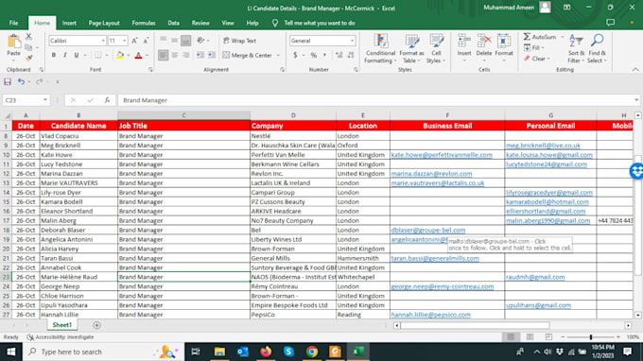The height and width of the screenshot is (361, 643).
Task: Click the Insert Function fx icon
Action: click(x=107, y=100)
